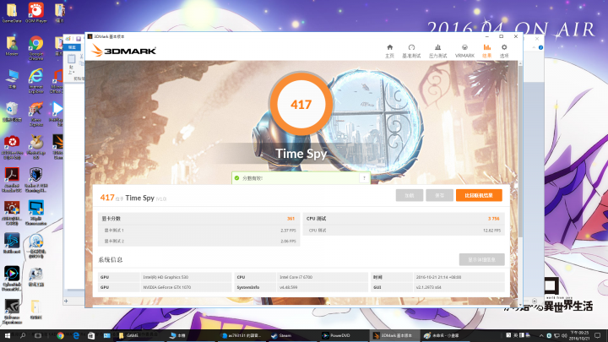
Task: Select the graphics score 361 value
Action: [x=290, y=219]
